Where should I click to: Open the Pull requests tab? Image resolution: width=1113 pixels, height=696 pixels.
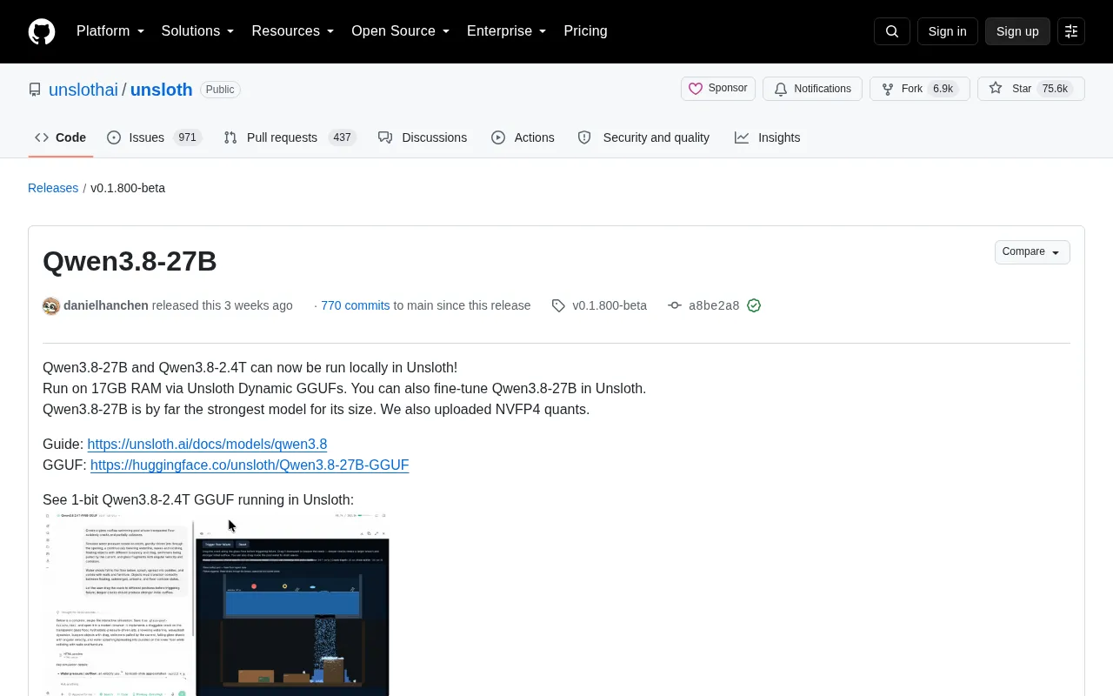pyautogui.click(x=290, y=137)
